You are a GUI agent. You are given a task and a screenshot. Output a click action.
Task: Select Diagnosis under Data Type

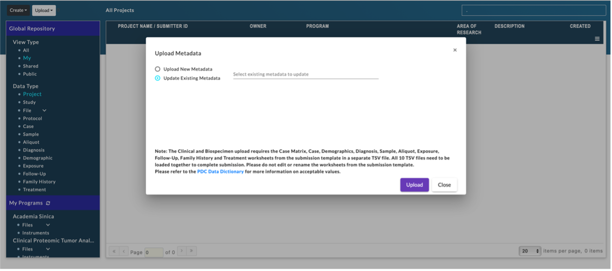click(x=34, y=150)
